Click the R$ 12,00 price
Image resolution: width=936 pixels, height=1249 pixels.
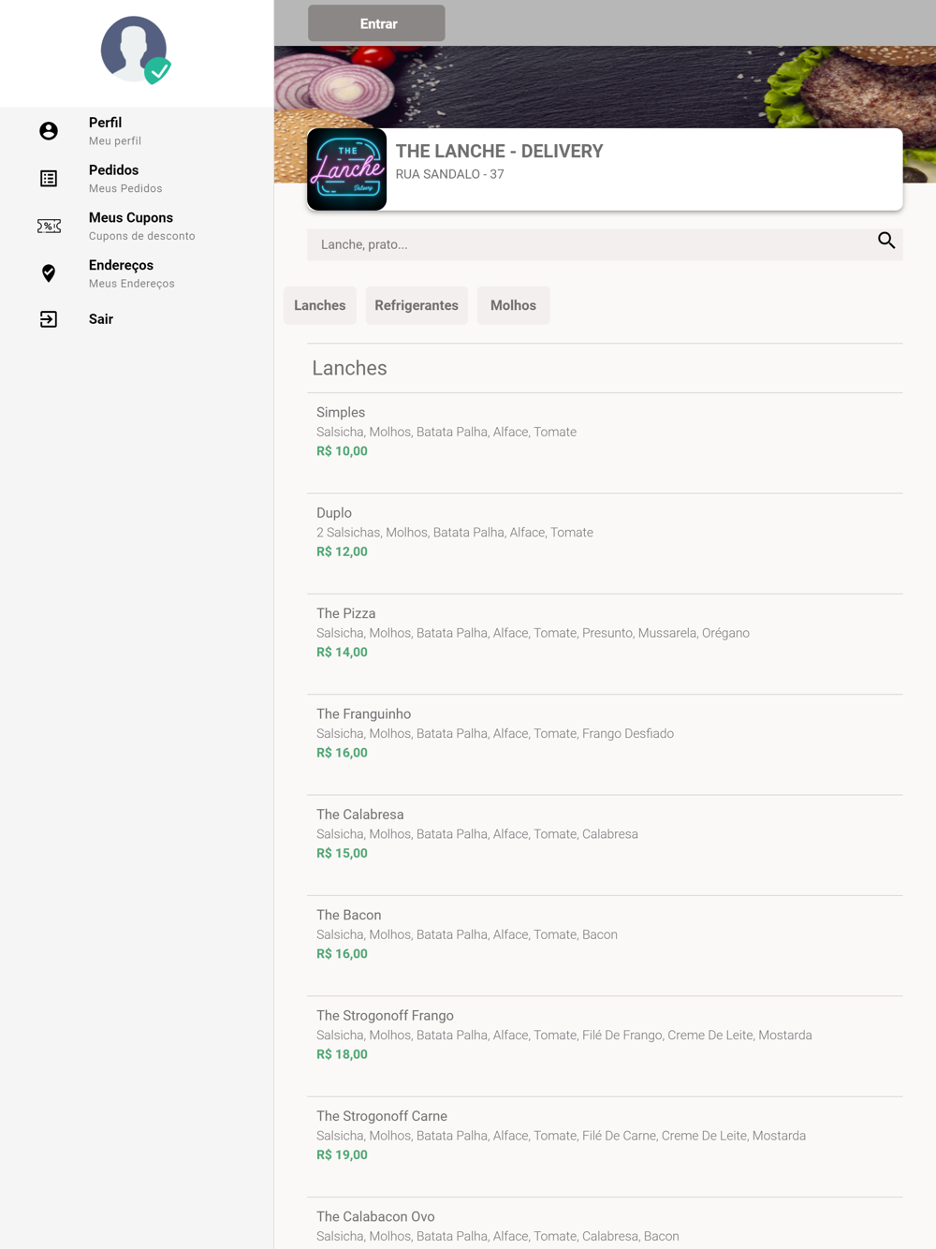(342, 551)
